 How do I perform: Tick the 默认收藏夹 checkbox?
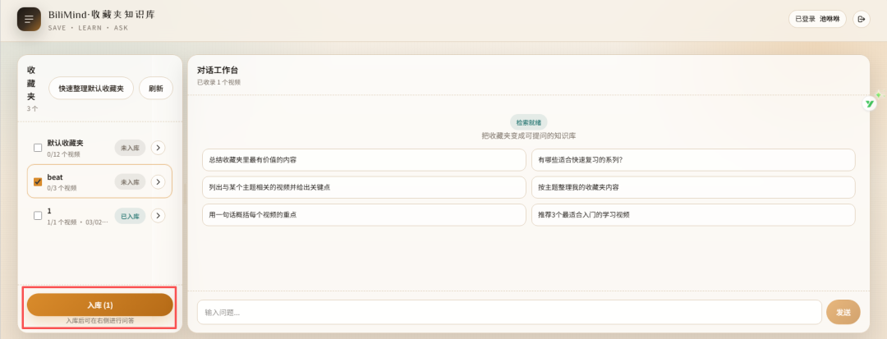coord(38,148)
